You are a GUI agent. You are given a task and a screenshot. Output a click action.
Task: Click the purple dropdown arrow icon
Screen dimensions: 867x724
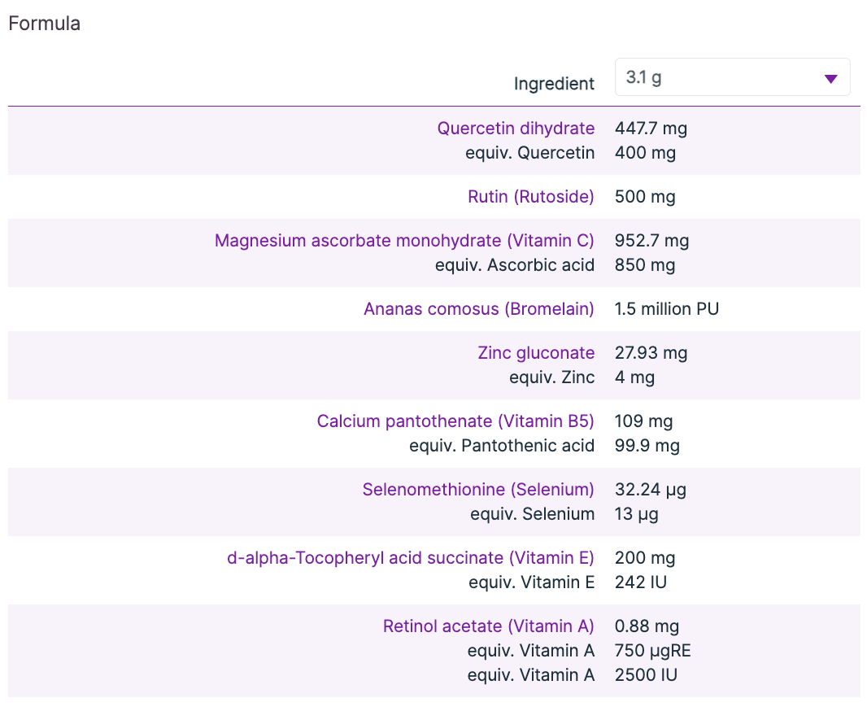point(830,79)
